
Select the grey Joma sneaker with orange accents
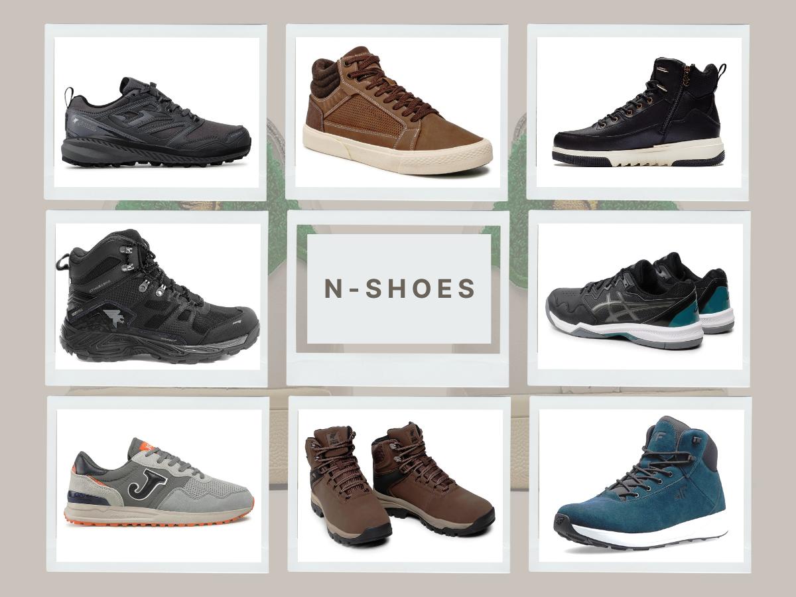159,483
